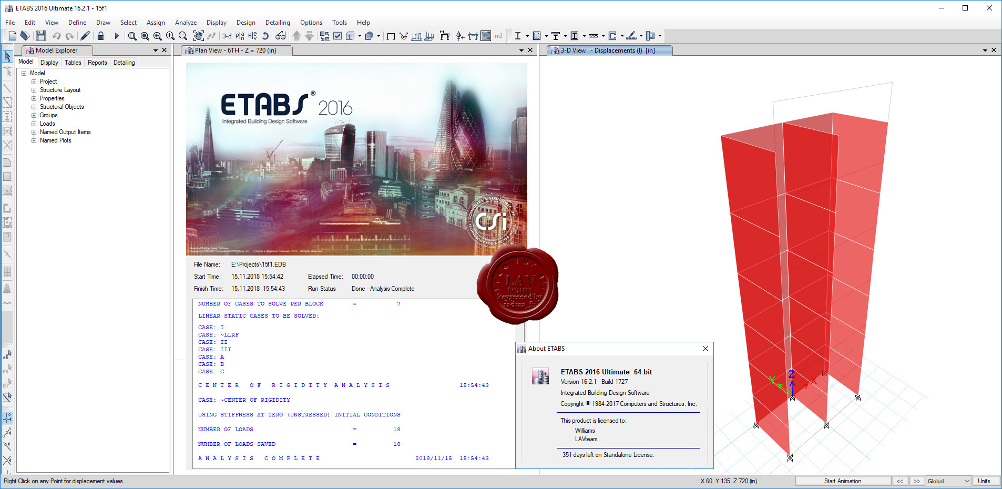Collapse the root Model node

pyautogui.click(x=24, y=73)
